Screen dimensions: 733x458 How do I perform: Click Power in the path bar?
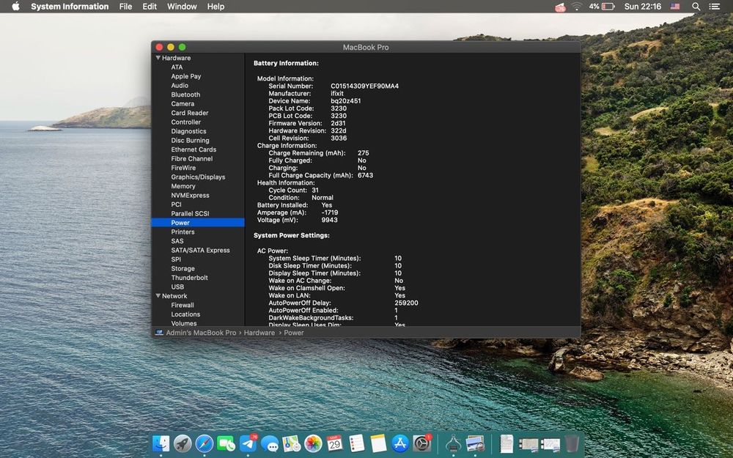(x=294, y=333)
